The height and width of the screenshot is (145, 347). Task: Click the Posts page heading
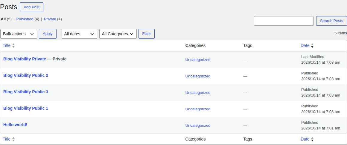(x=9, y=7)
